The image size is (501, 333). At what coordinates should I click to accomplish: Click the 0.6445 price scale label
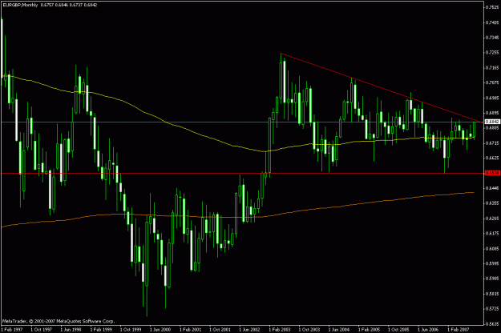click(492, 188)
